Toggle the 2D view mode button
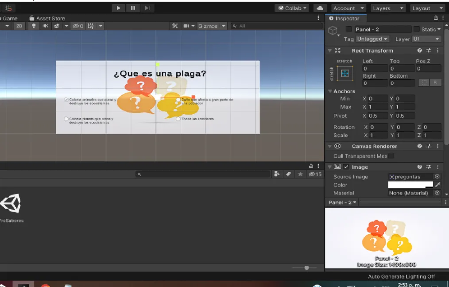Screen dimensions: 449x287 [19, 26]
